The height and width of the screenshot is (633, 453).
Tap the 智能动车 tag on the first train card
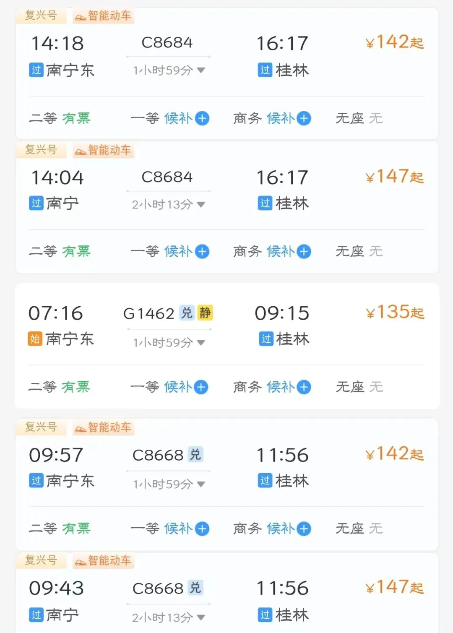(103, 16)
